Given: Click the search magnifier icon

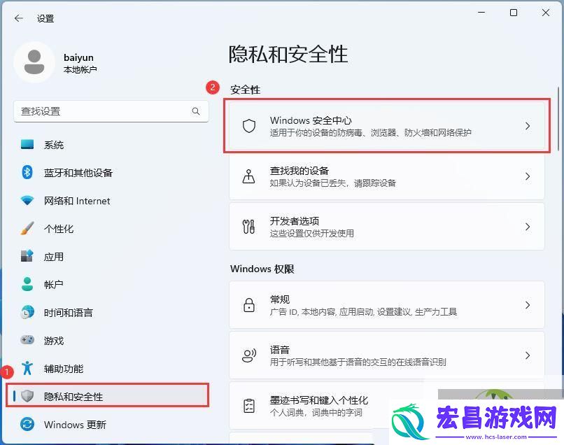Looking at the screenshot, I should pyautogui.click(x=196, y=111).
